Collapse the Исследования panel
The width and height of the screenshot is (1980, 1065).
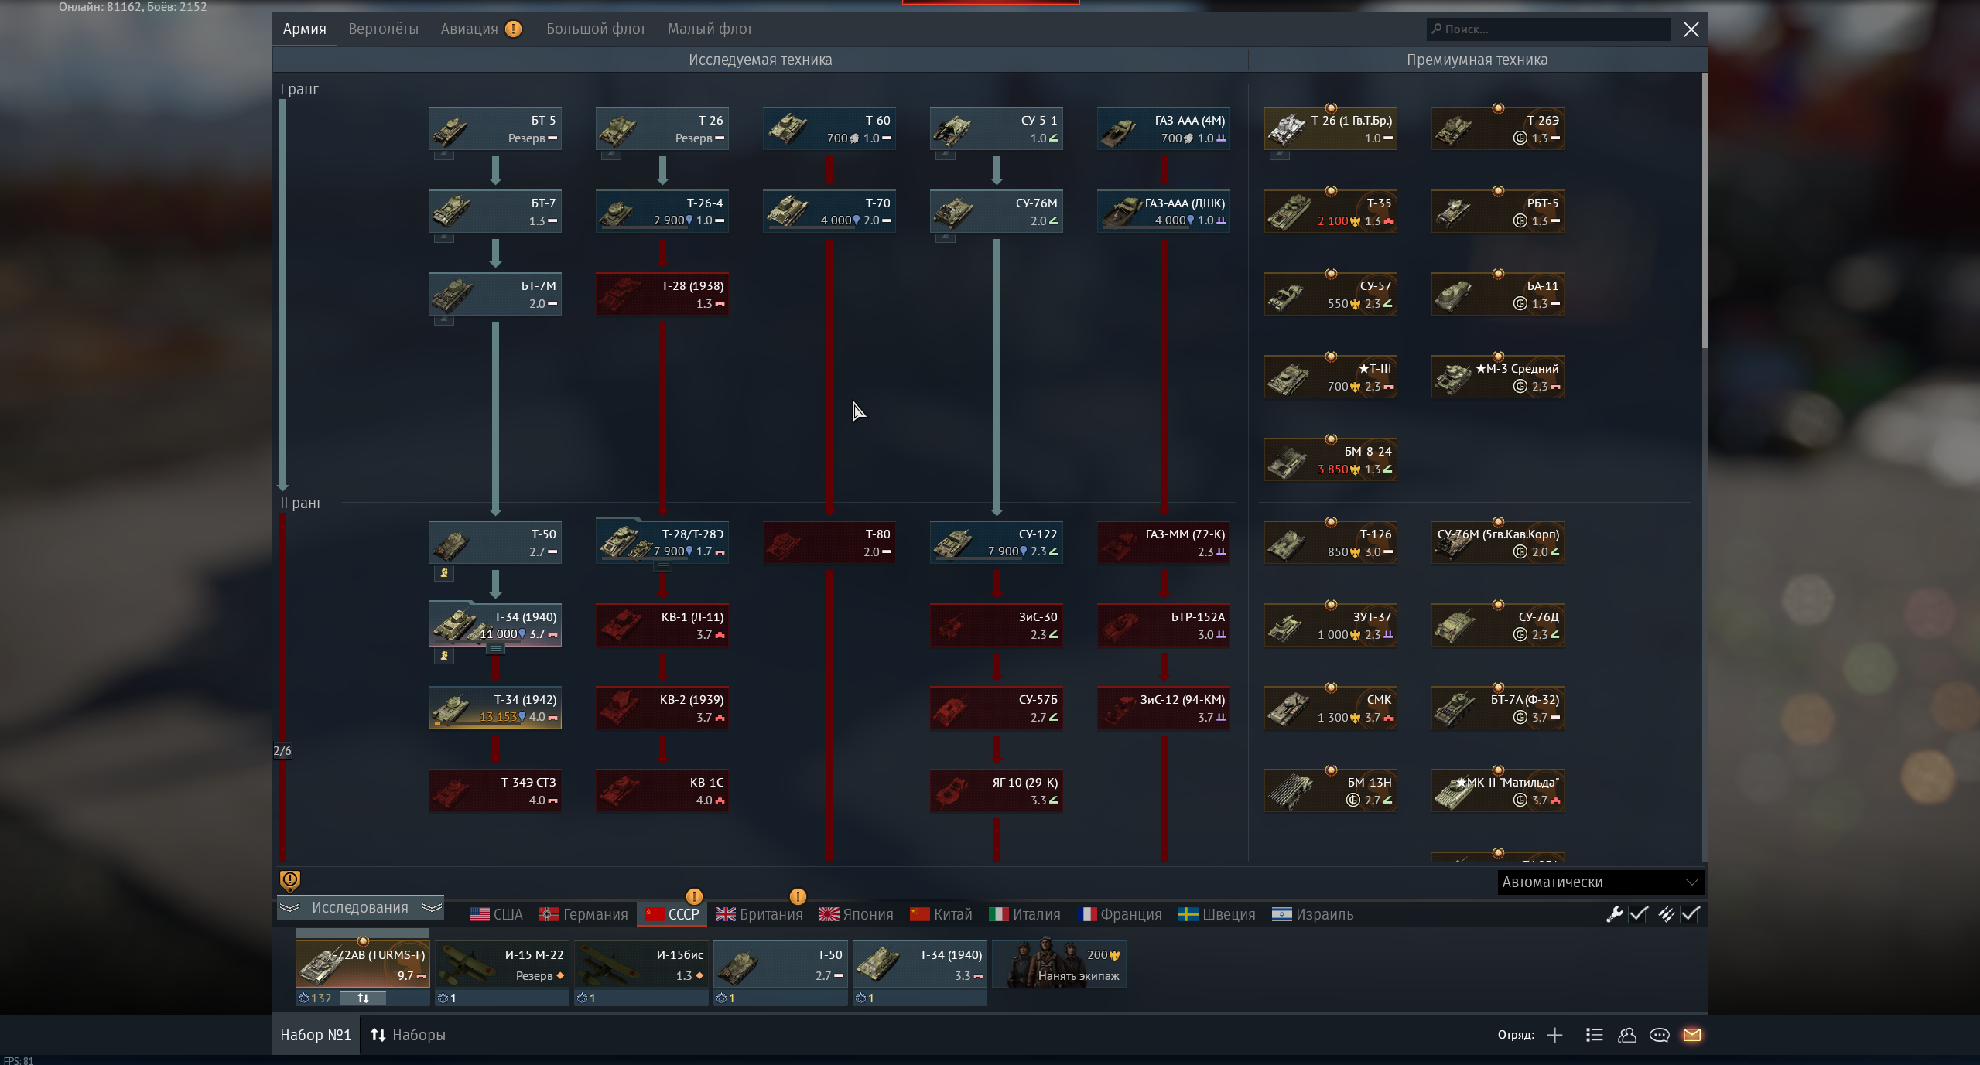click(x=361, y=908)
